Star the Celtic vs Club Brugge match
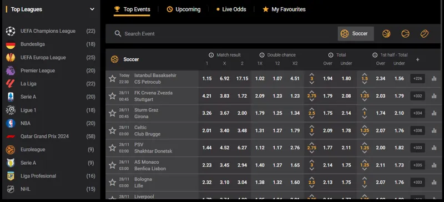Screen dimensions: 444x202 click(x=113, y=130)
